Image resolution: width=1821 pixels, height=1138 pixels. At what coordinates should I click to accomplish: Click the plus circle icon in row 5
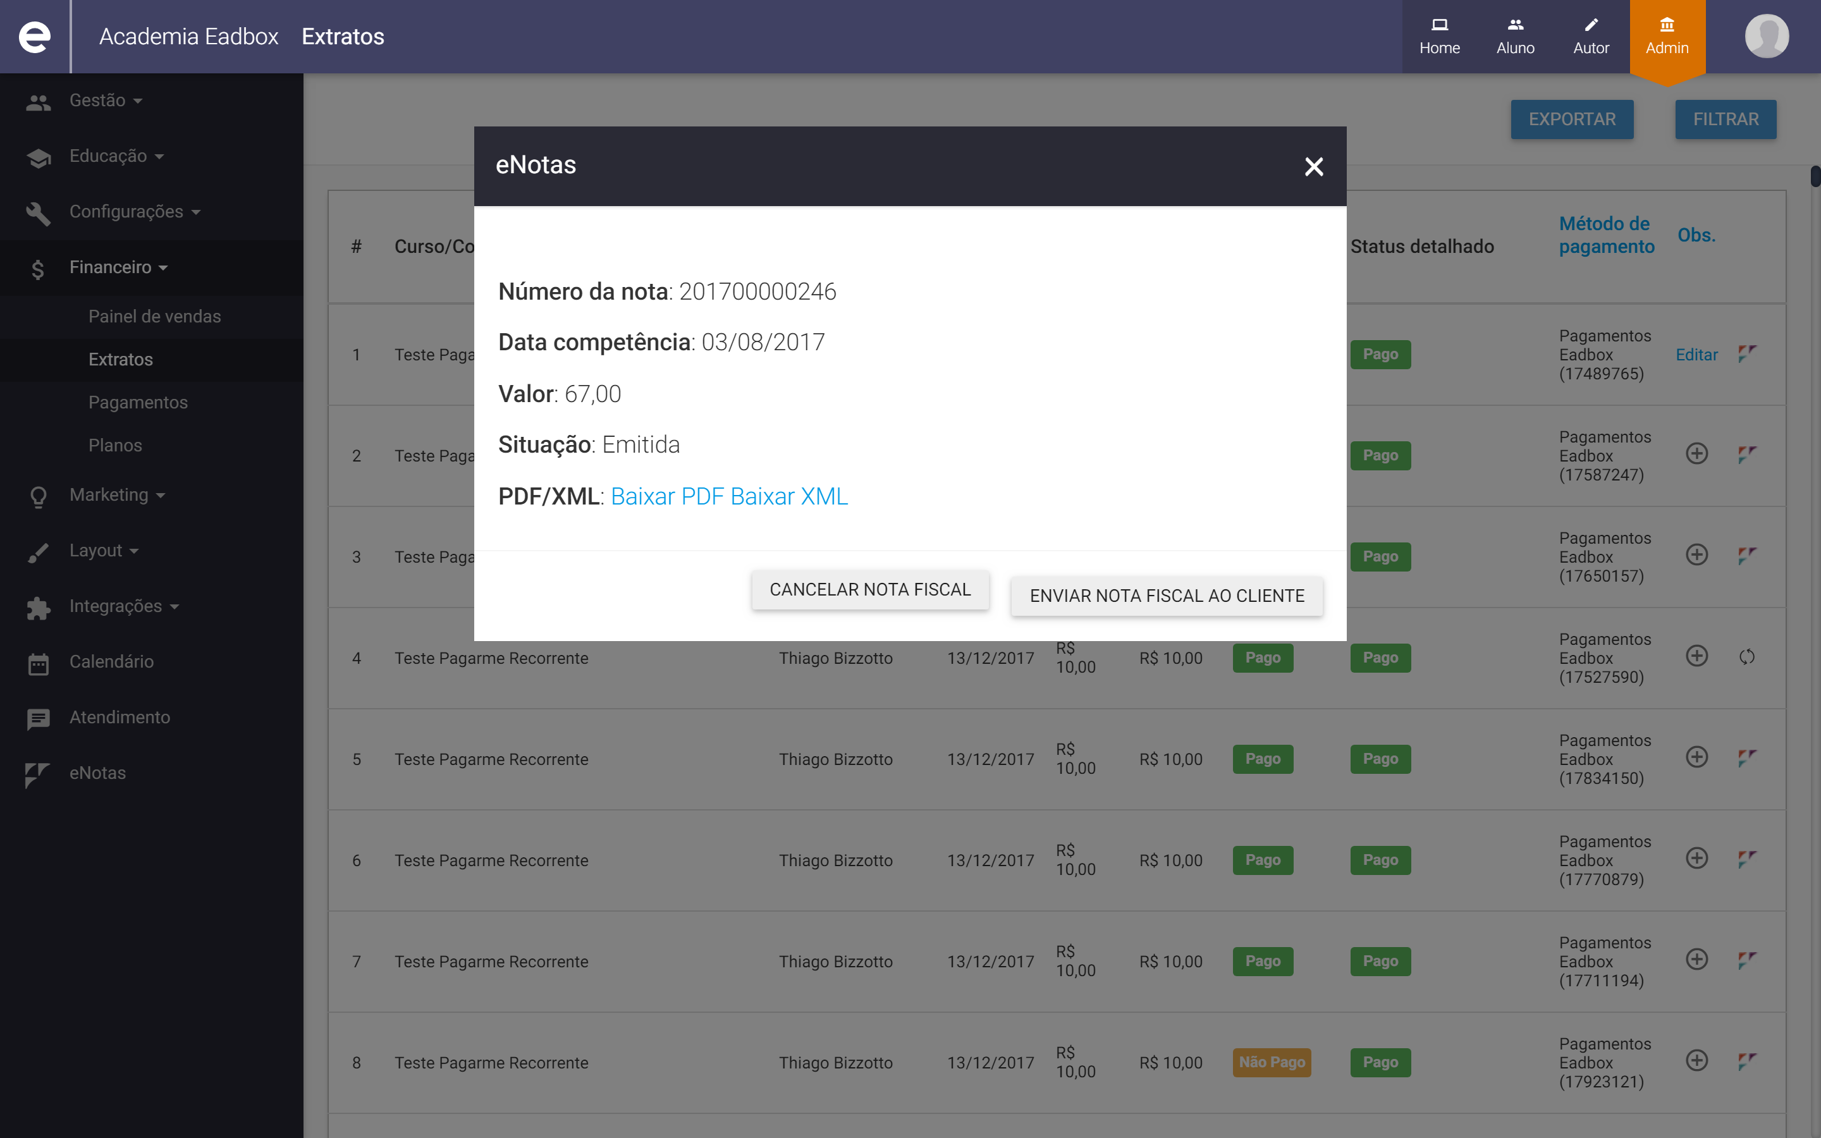pos(1696,757)
